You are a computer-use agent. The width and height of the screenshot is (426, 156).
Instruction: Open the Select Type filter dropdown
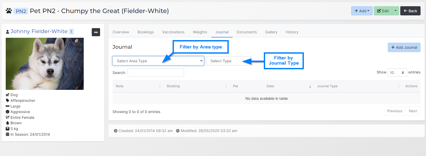229,61
